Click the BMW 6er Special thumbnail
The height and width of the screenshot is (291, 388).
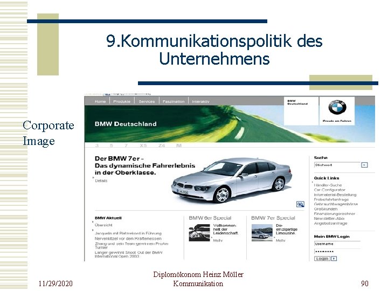(199, 233)
